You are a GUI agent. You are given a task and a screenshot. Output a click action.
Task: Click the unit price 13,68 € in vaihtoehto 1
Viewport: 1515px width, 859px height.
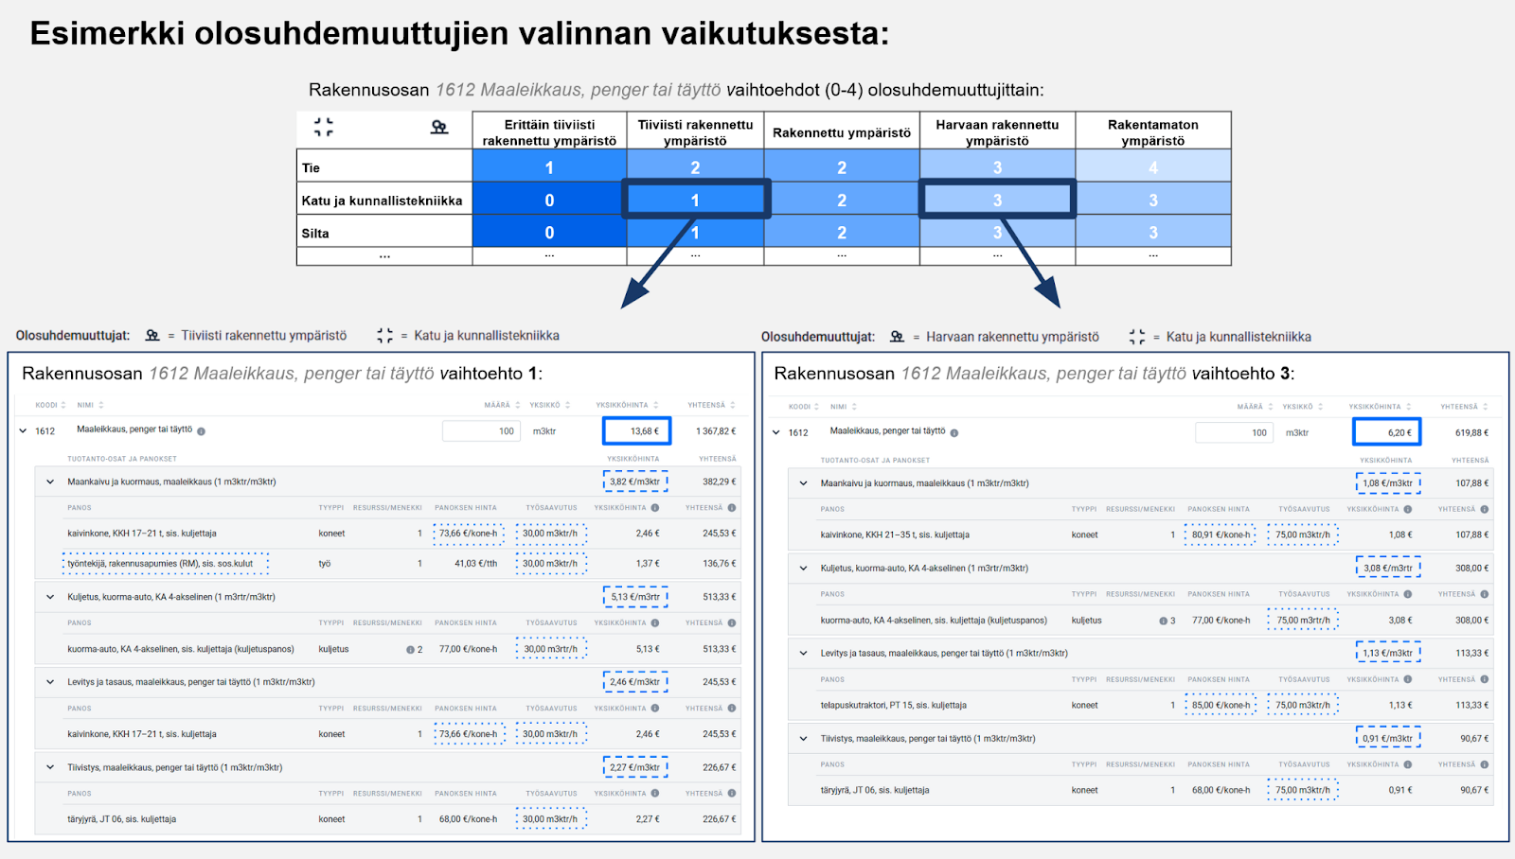[637, 431]
